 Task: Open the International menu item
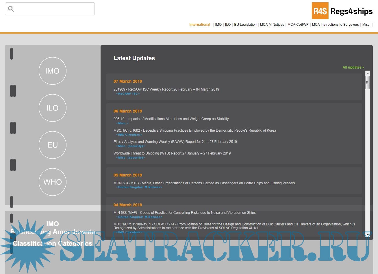pos(200,25)
